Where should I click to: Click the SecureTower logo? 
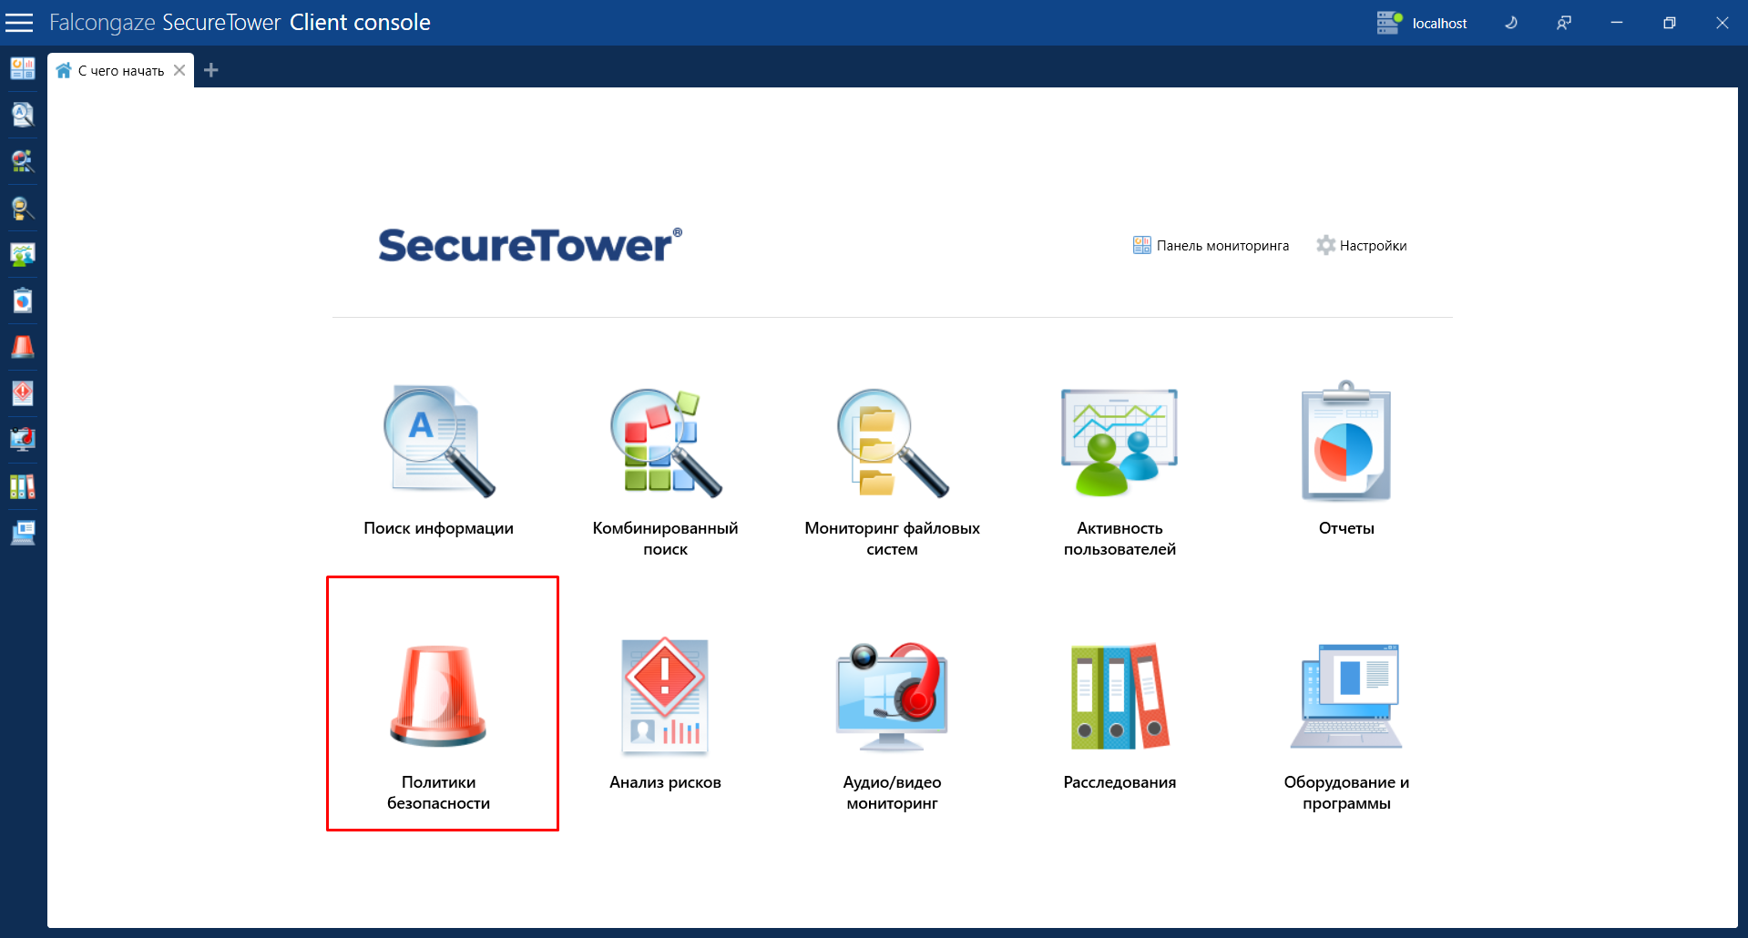530,245
